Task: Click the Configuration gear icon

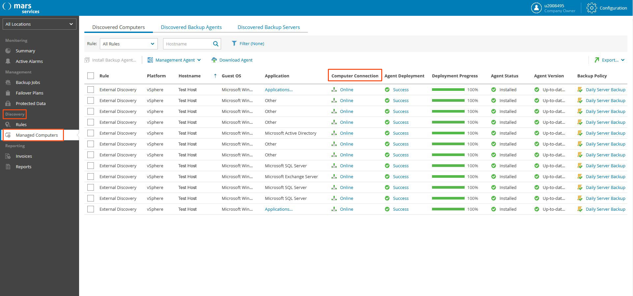Action: tap(591, 8)
